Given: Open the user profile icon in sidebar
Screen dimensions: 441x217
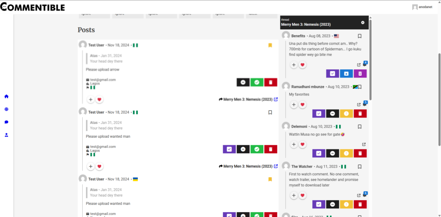Looking at the screenshot, I should point(6,135).
